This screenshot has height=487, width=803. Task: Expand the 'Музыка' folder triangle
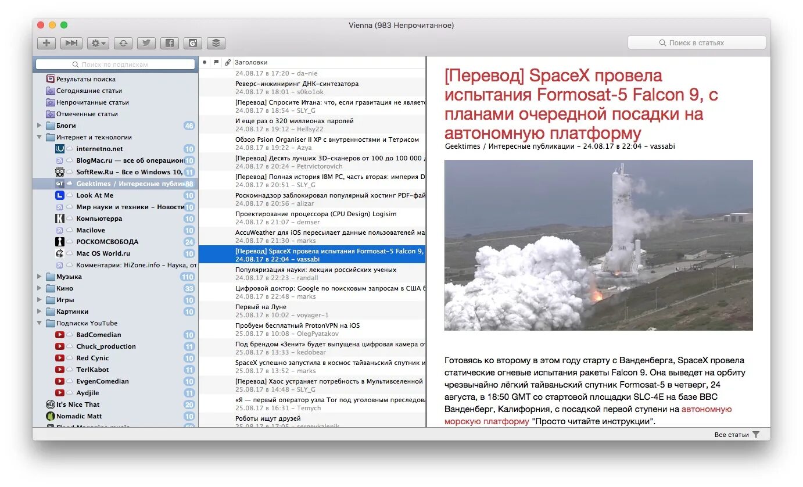pos(40,277)
